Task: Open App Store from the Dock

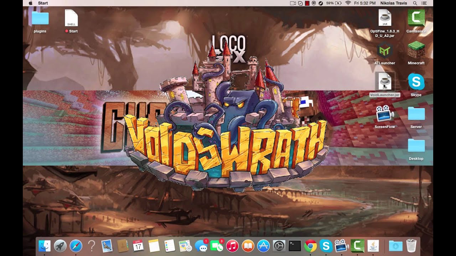Action: (x=263, y=246)
